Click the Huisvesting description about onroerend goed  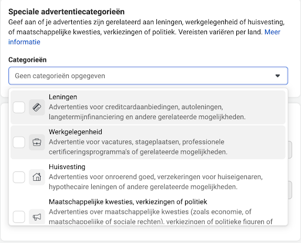156,182
